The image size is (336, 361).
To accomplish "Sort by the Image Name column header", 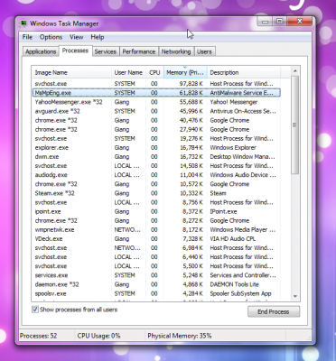I will (x=71, y=72).
